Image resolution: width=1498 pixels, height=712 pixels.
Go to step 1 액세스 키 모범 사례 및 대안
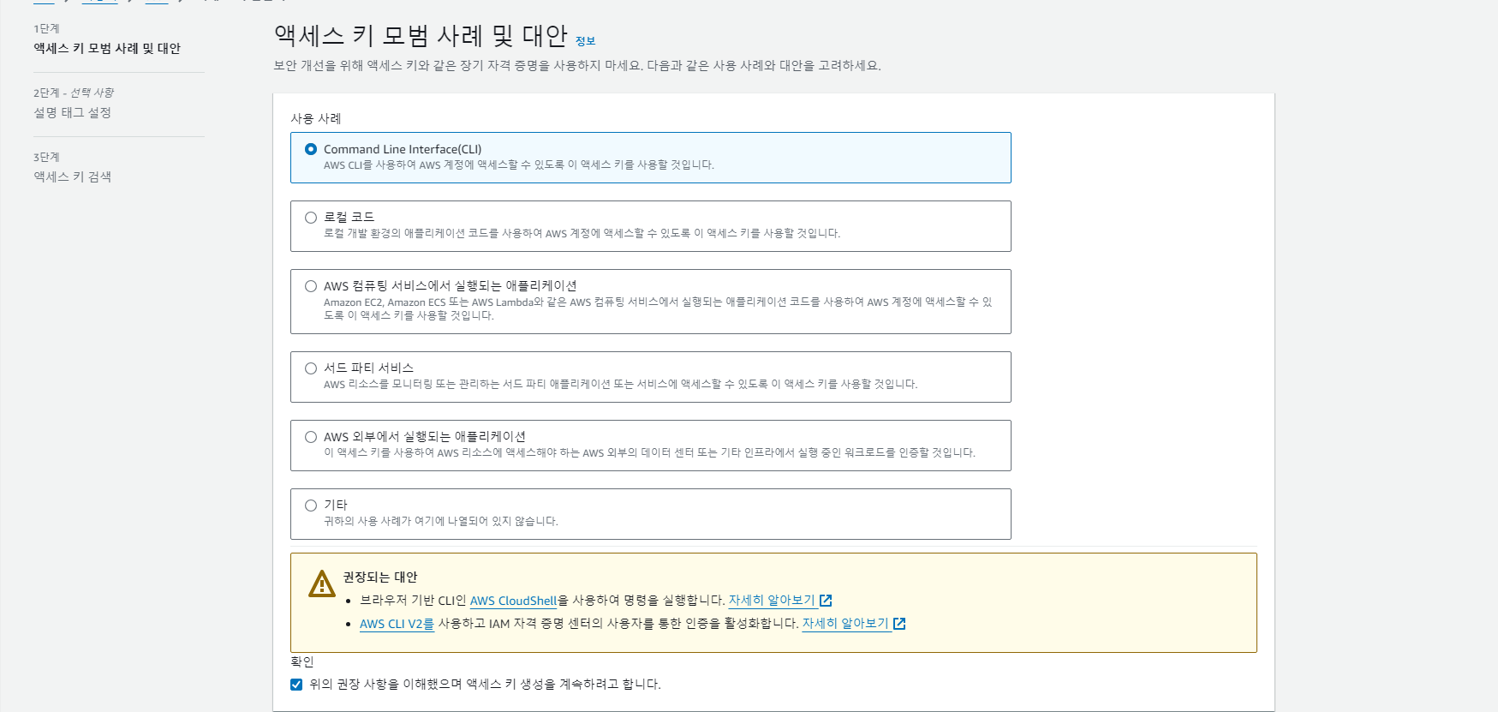tap(107, 49)
